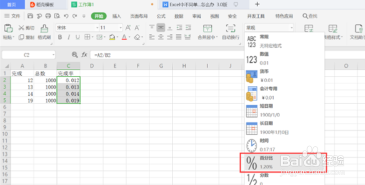Redo the last action
This screenshot has height=185, width=365.
[75, 16]
